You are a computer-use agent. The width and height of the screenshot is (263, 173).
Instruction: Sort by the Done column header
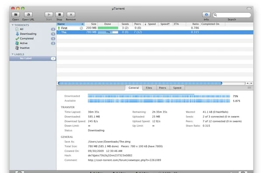108,24
